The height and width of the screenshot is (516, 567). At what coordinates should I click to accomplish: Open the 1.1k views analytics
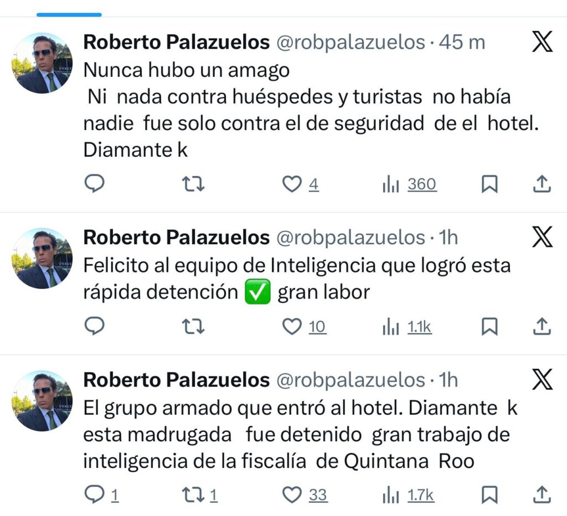click(x=408, y=327)
